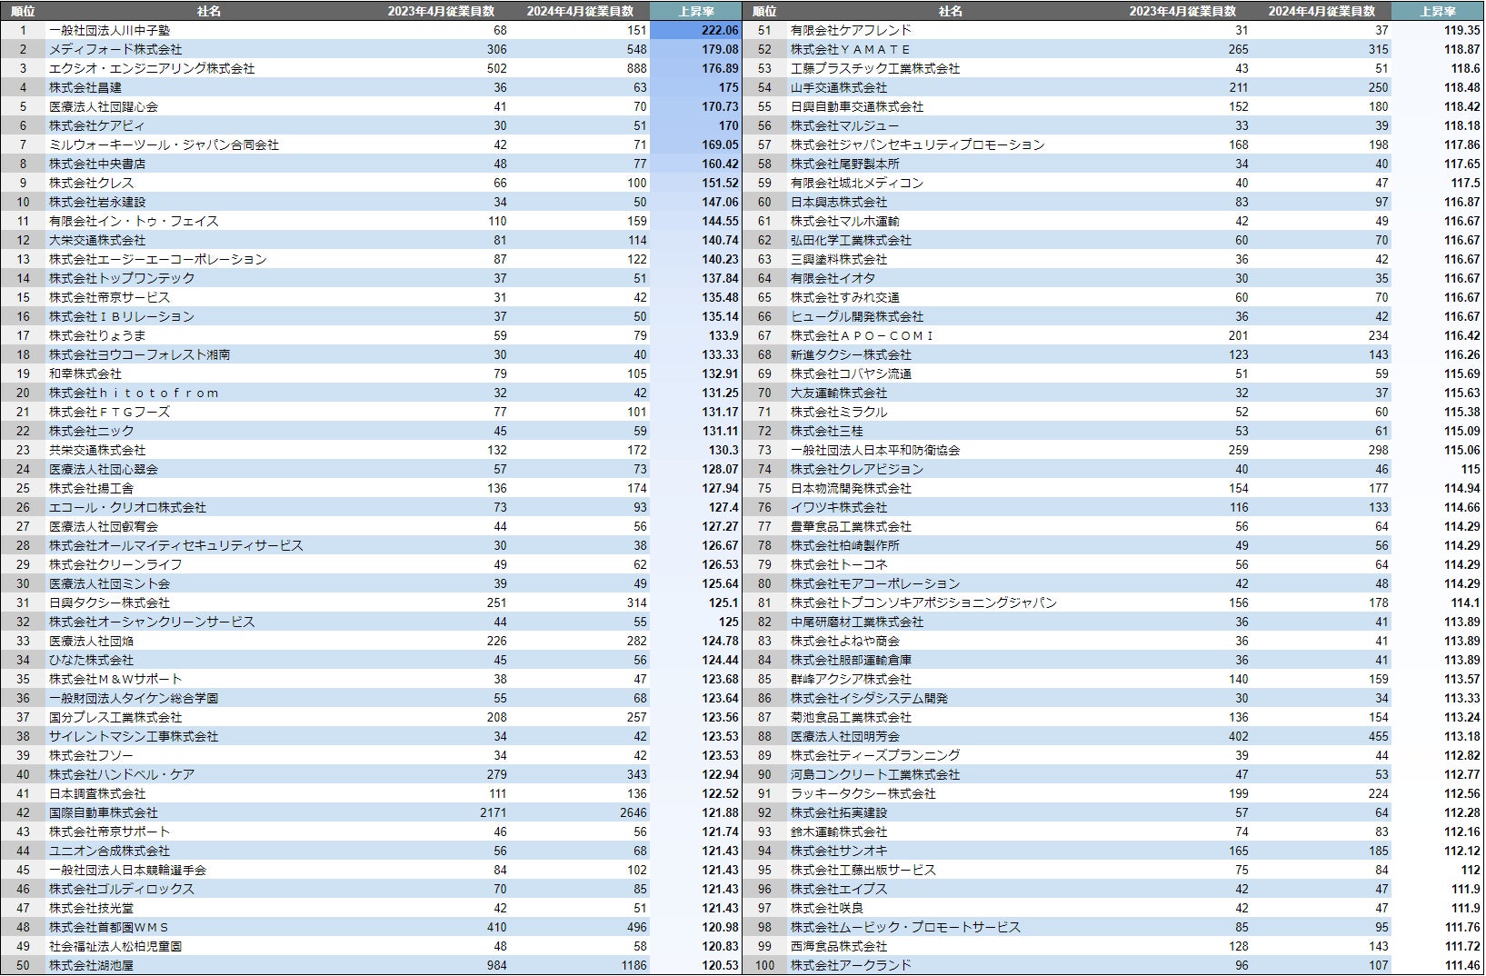
Task: Select 株式会社コバヤシ流通 in the table
Action: coord(851,373)
